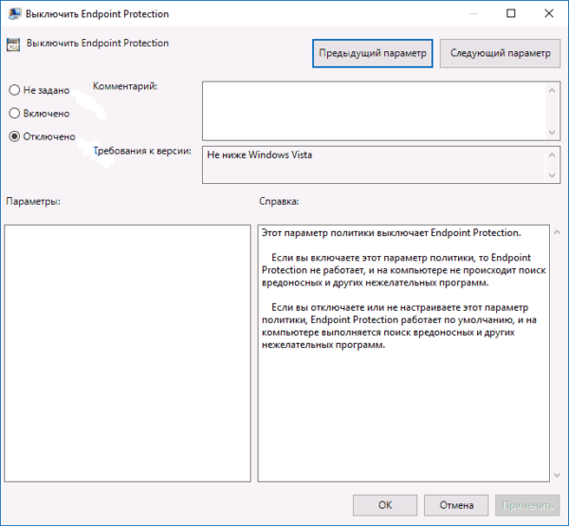569x526 pixels.
Task: Click the 'Параметры:' label
Action: 33,201
